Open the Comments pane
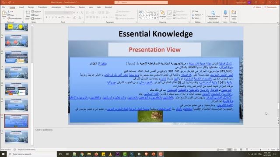Viewport: 280px width, 157px height. [270, 7]
